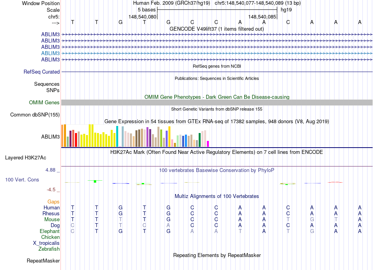Viewport: 373px width, 270px height.
Task: Select the Elephant species row label
Action: point(49,231)
